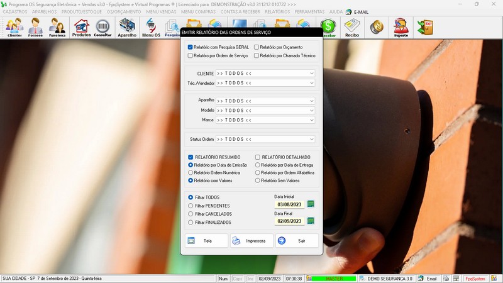This screenshot has width=503, height=283.
Task: Click the Impressora print button
Action: pyautogui.click(x=251, y=241)
